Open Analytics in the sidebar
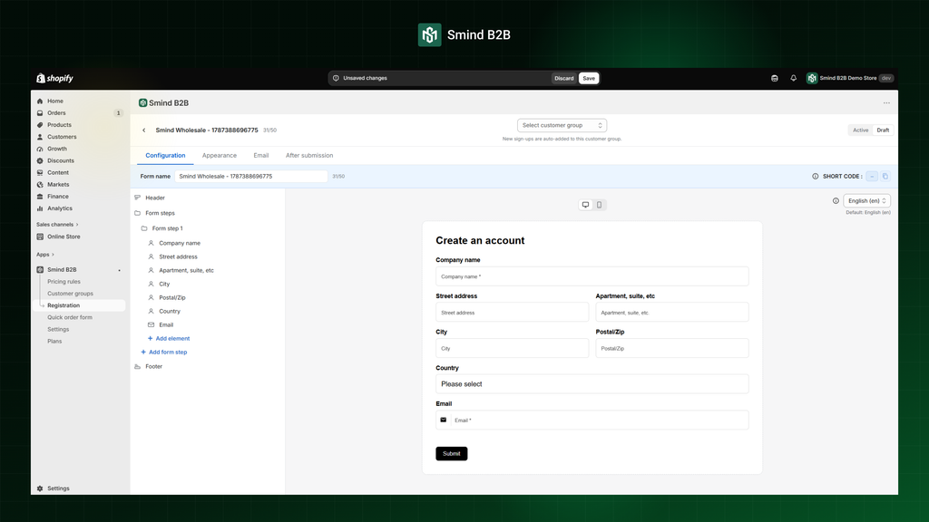929x522 pixels. 60,208
